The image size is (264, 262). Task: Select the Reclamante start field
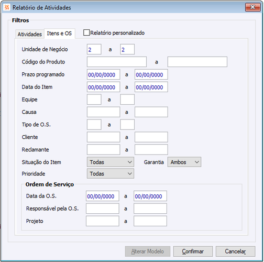[104, 150]
